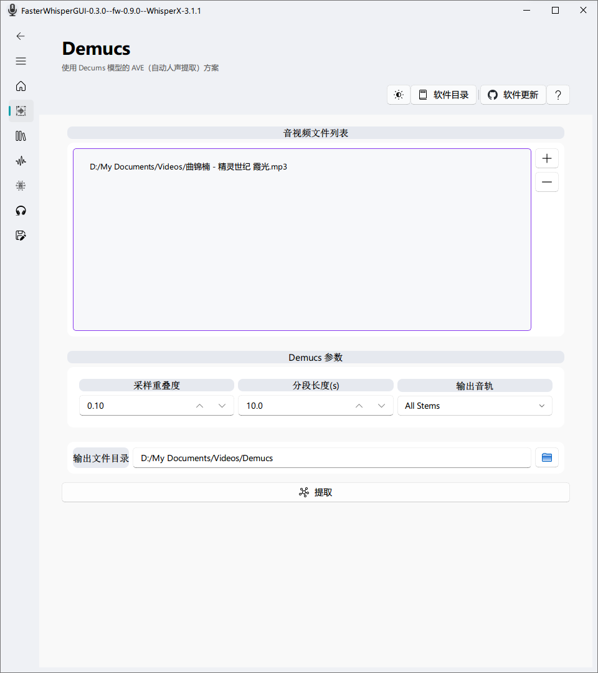Image resolution: width=598 pixels, height=673 pixels.
Task: Increase 分段长度 with up arrow
Action: [x=359, y=406]
